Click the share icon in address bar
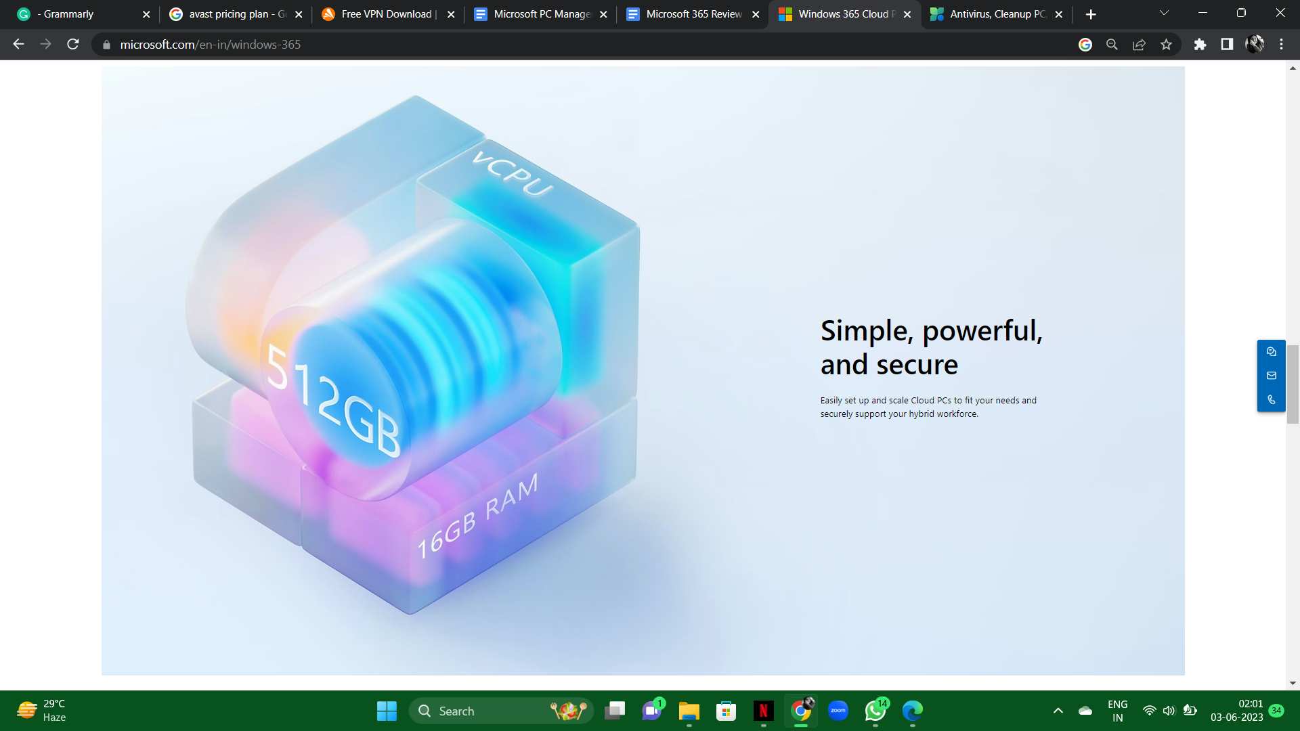Viewport: 1300px width, 731px height. tap(1140, 44)
